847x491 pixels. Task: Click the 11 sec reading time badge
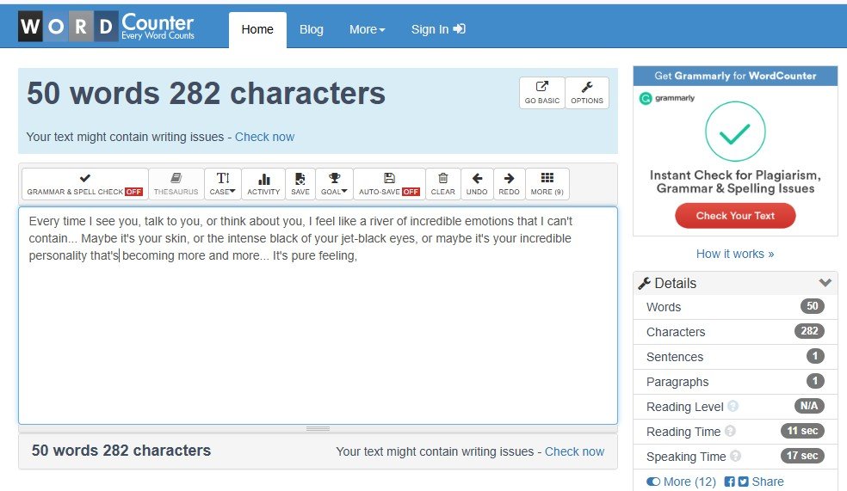(x=802, y=431)
